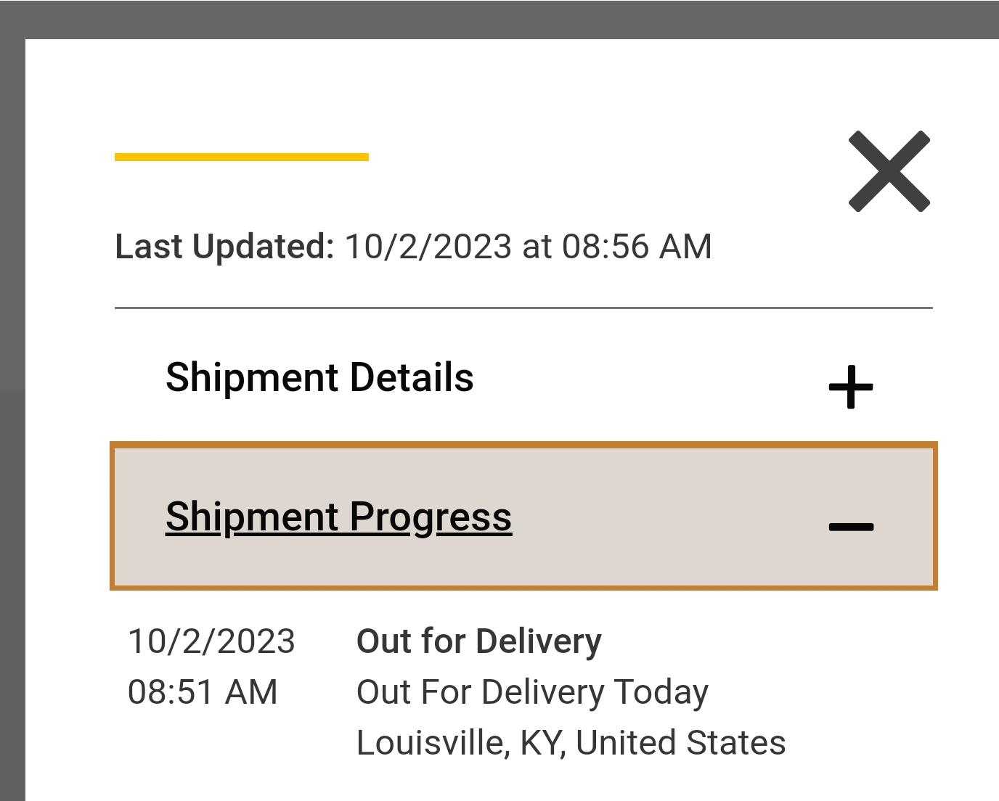Click Louisville, KY, United States location

click(x=571, y=743)
